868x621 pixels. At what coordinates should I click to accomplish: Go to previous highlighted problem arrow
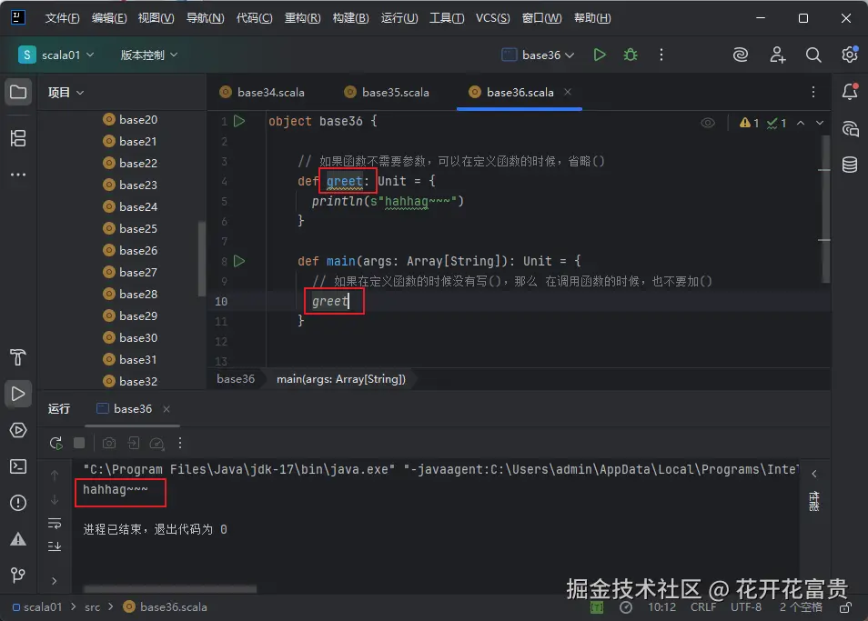(x=801, y=123)
